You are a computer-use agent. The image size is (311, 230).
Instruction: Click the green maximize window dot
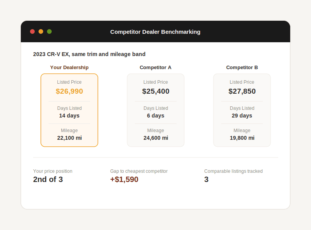coord(49,31)
